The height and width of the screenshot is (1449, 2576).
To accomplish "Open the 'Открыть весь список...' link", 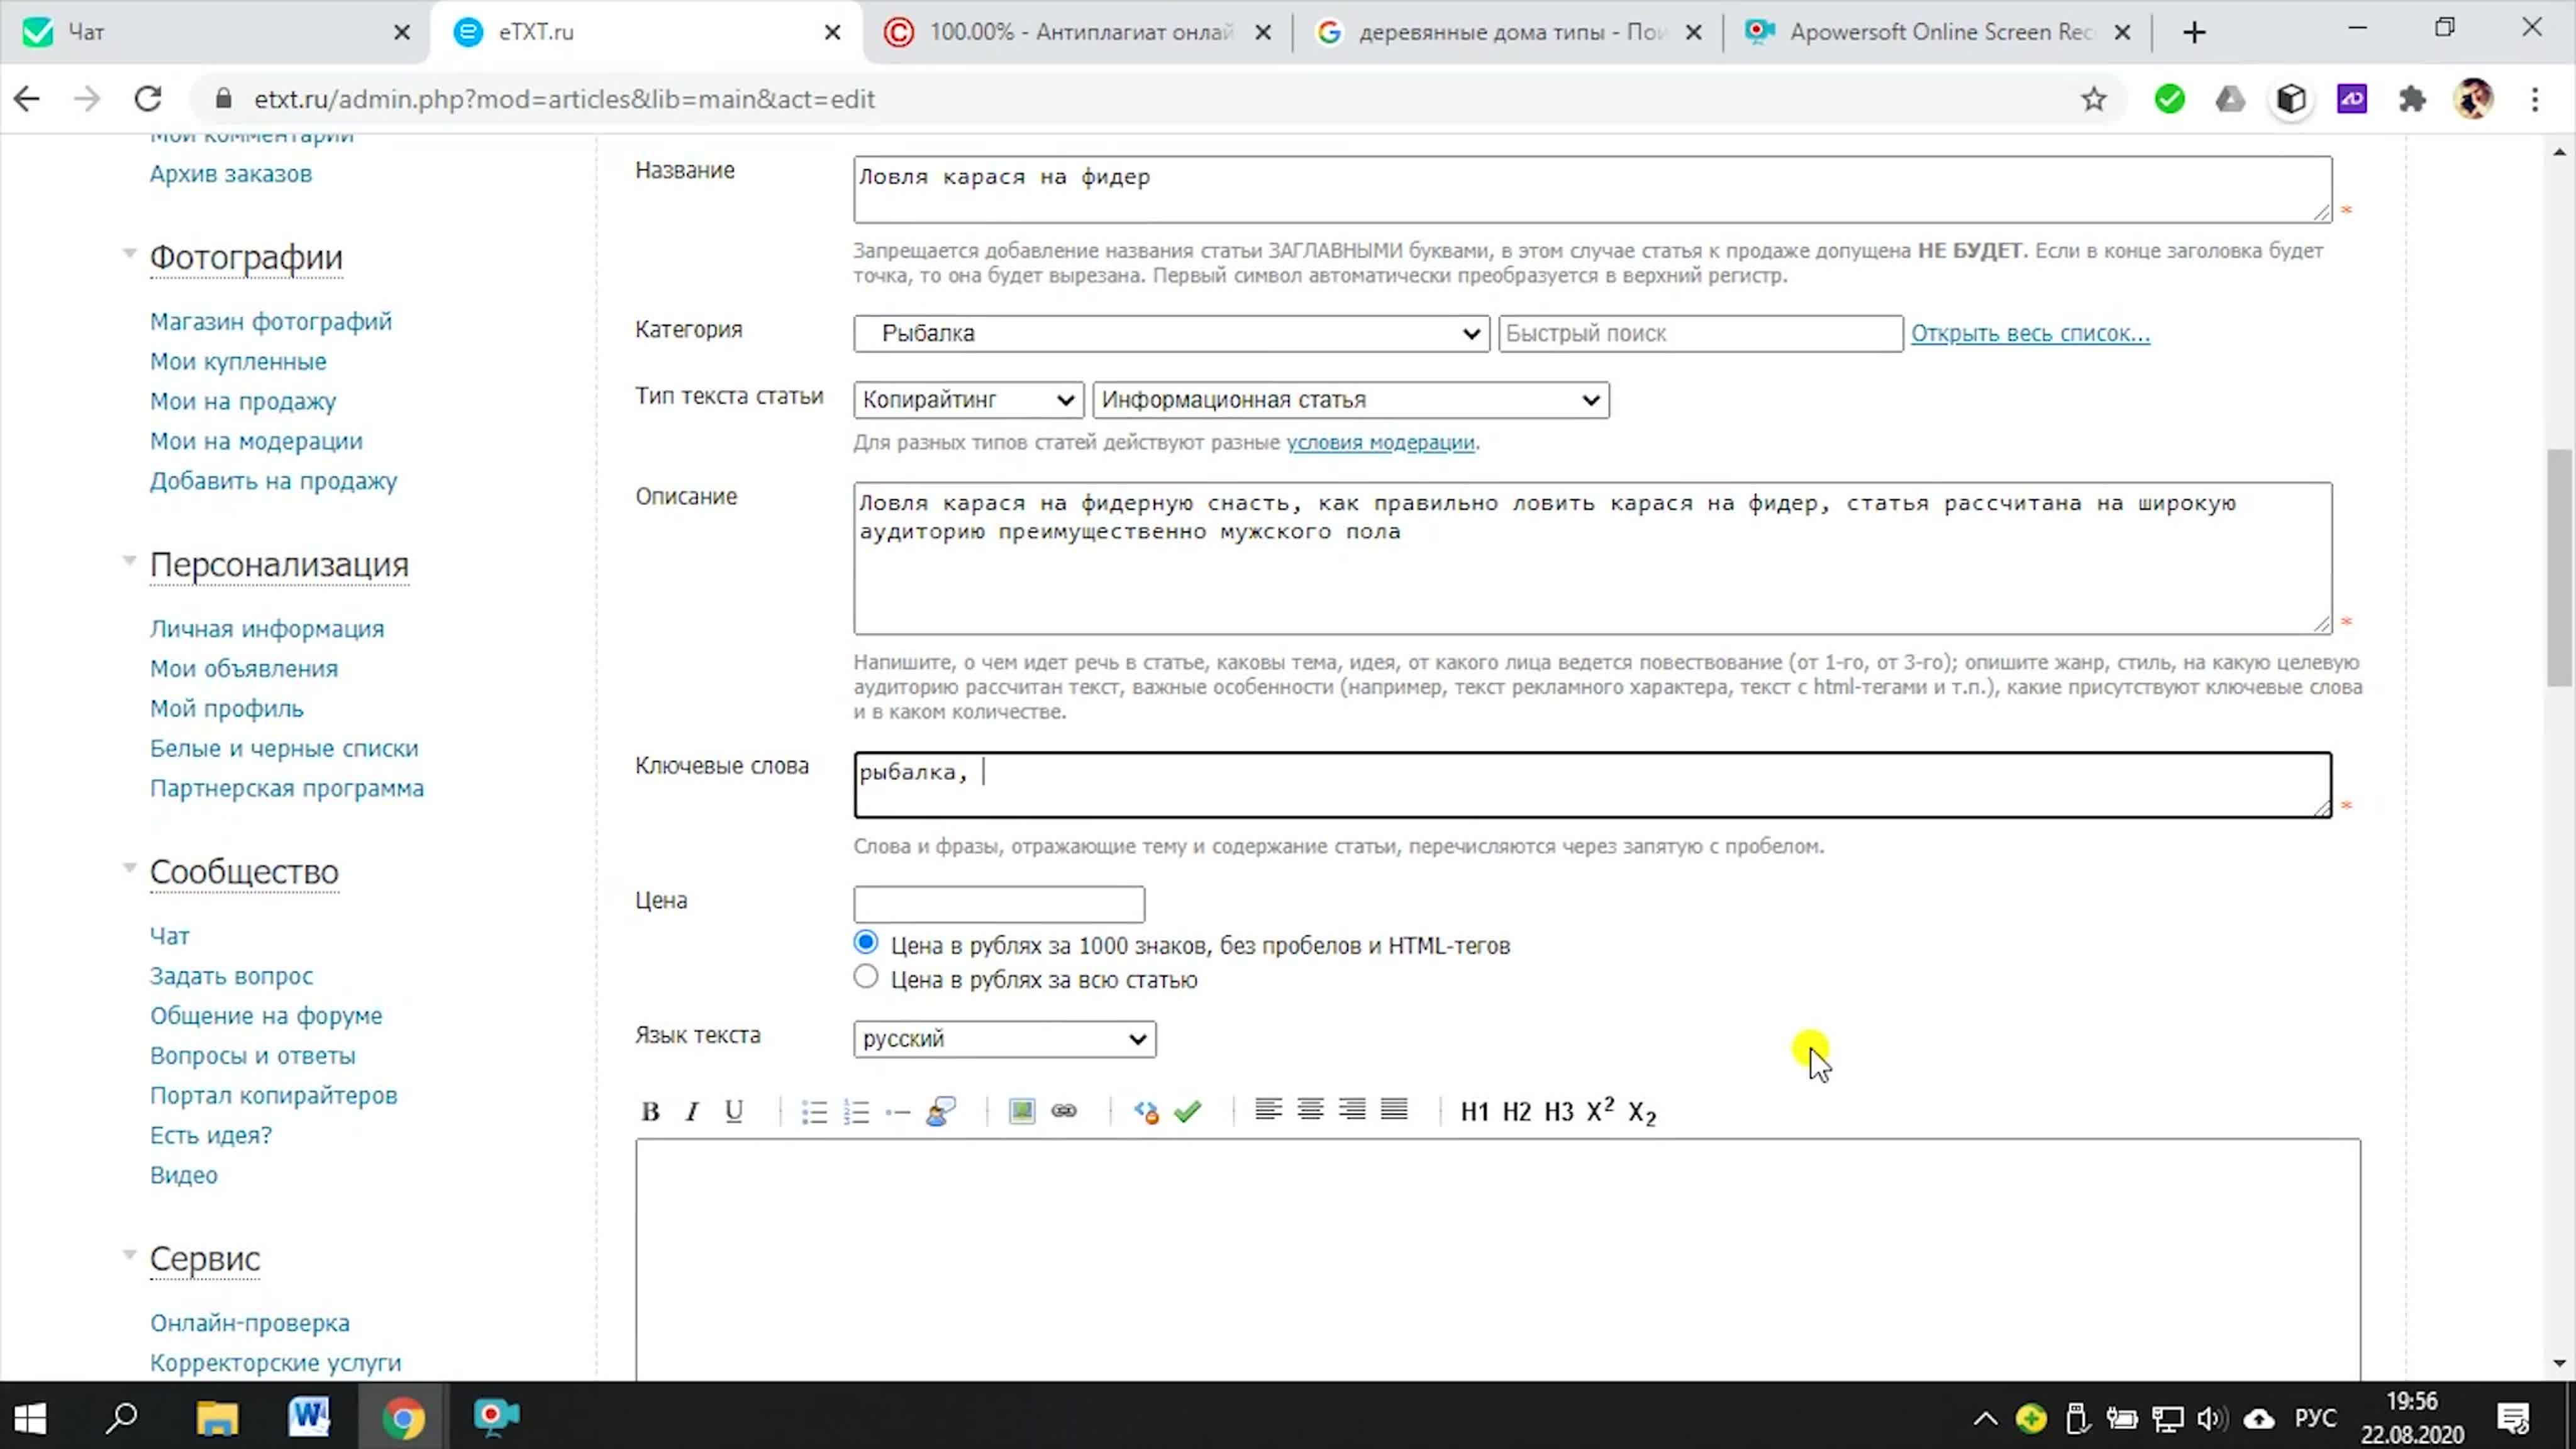I will pyautogui.click(x=2030, y=333).
